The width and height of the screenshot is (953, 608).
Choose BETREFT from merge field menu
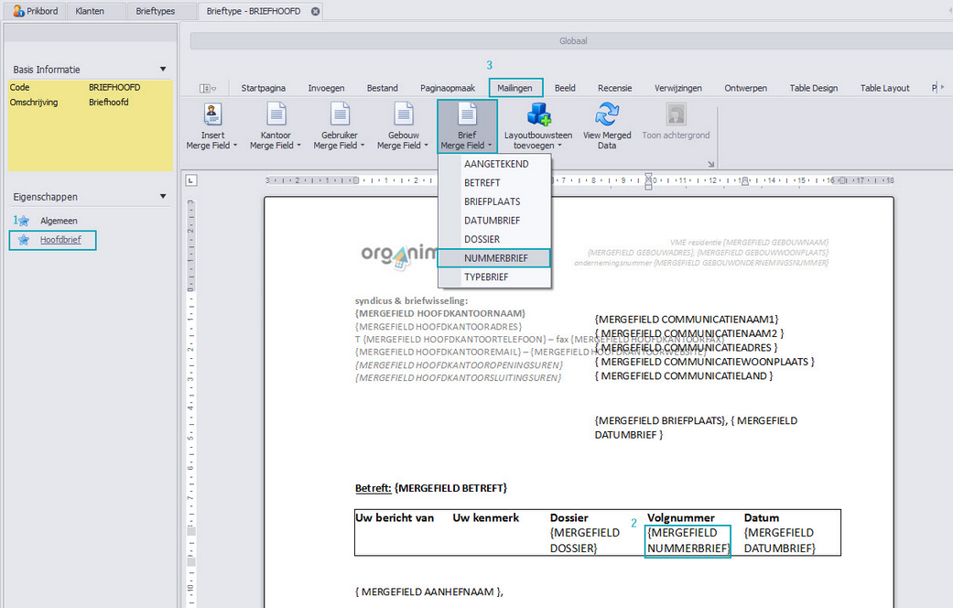click(x=494, y=182)
